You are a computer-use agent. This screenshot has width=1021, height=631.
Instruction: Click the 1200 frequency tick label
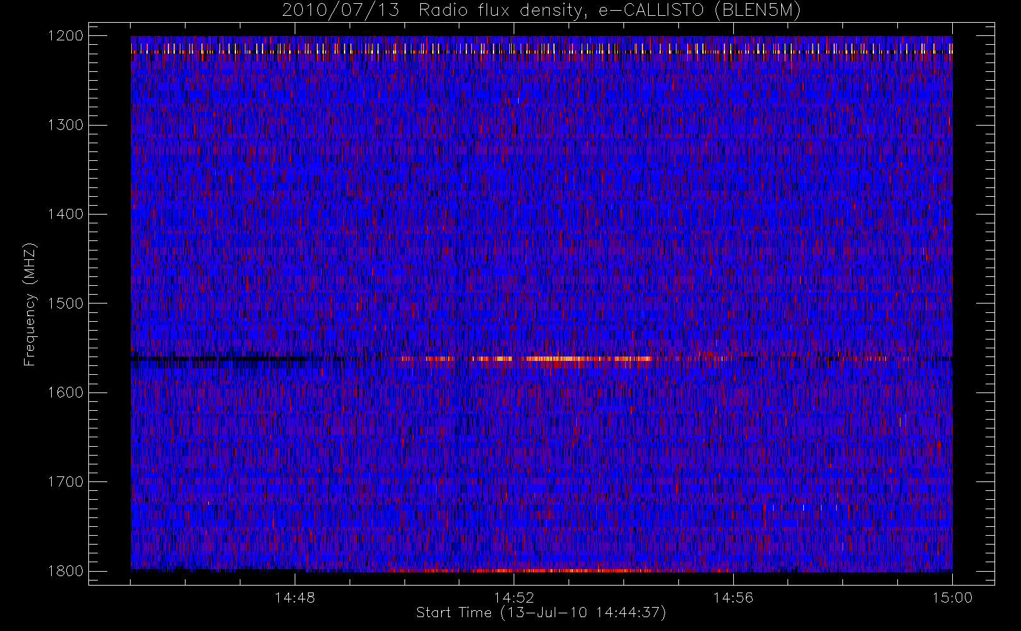[66, 36]
